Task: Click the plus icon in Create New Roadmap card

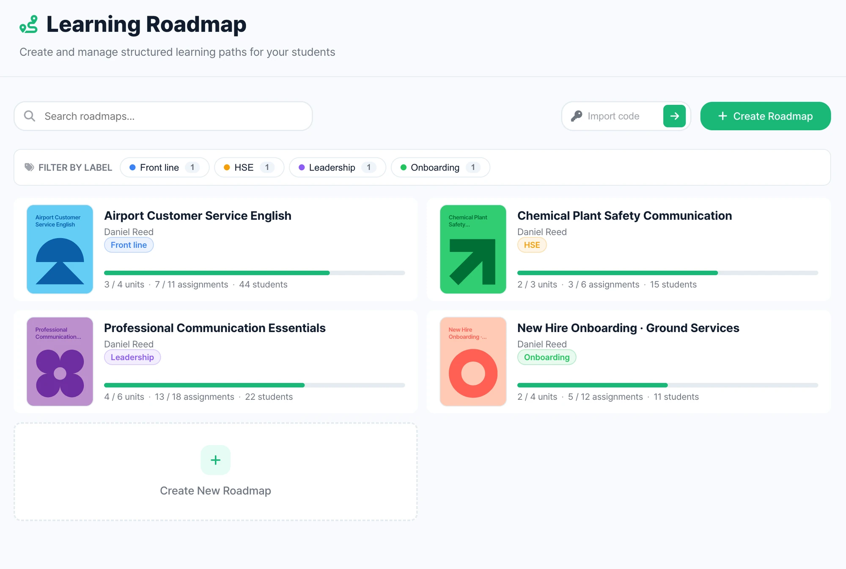Action: coord(216,460)
